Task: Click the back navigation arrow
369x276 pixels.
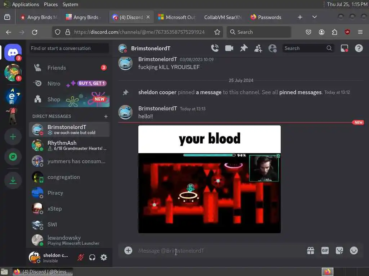Action: 9,32
